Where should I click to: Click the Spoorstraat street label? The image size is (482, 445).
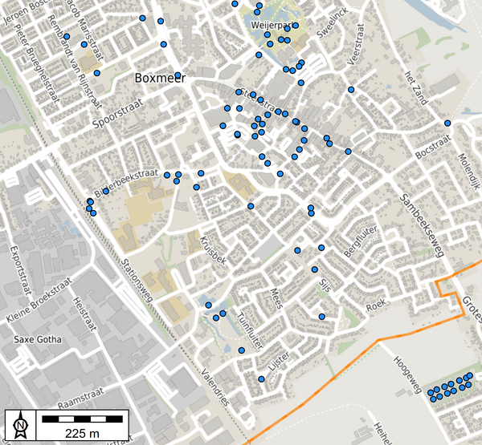click(118, 113)
